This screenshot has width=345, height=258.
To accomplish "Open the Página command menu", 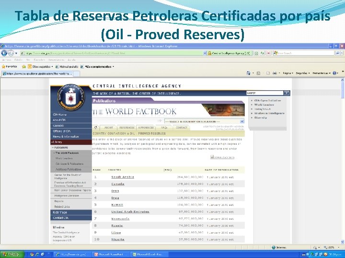I will [288, 73].
